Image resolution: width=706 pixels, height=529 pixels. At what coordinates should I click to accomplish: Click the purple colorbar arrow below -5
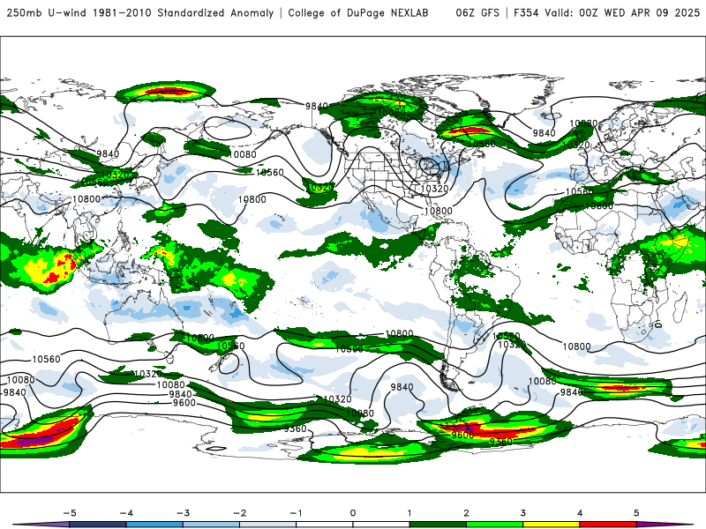[41, 525]
